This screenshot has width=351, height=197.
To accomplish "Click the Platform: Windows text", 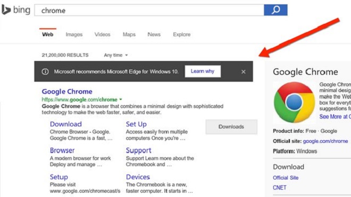I will coord(295,151).
